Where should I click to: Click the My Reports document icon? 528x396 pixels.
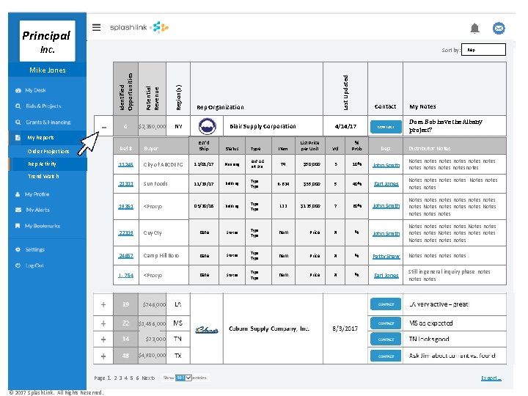[18, 137]
